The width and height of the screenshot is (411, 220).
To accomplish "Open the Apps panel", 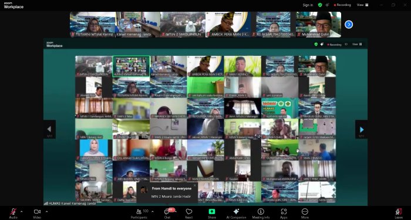I will (284, 213).
